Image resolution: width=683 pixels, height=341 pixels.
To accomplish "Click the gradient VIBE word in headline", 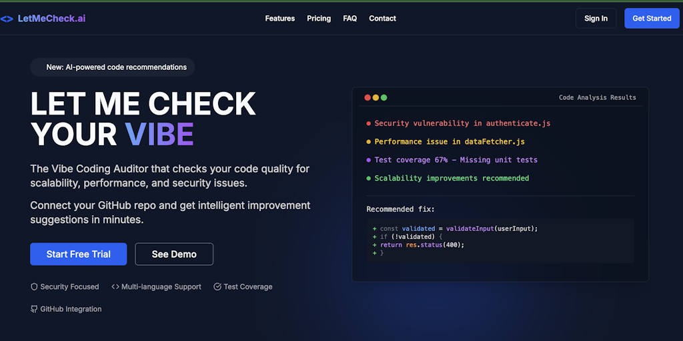I will tap(159, 134).
